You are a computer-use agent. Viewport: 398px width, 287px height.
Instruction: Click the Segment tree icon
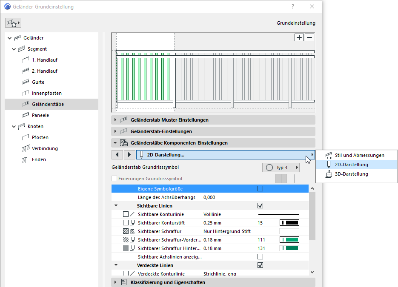point(22,49)
